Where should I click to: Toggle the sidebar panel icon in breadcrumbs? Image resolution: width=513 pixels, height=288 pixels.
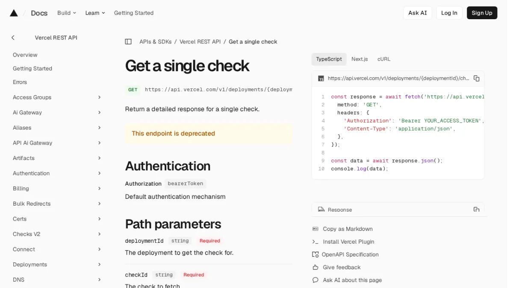pyautogui.click(x=128, y=42)
